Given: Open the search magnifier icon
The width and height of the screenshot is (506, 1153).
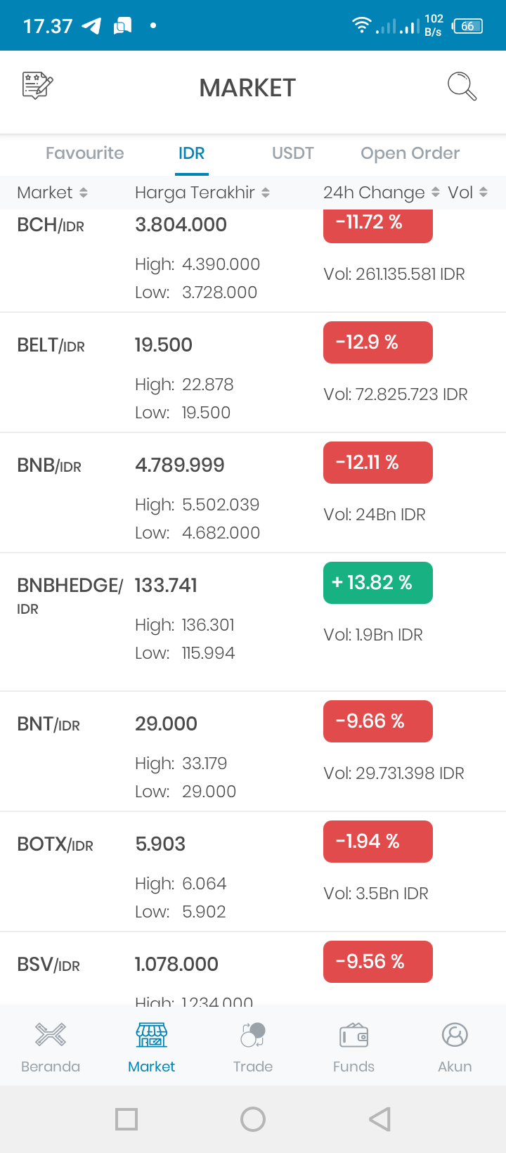Looking at the screenshot, I should tap(462, 86).
